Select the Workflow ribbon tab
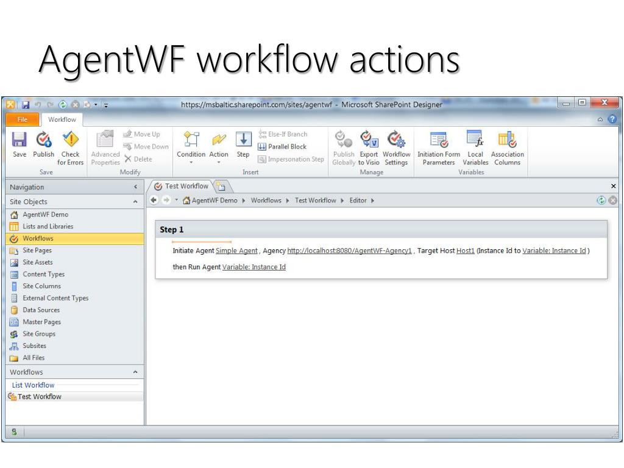 (62, 119)
